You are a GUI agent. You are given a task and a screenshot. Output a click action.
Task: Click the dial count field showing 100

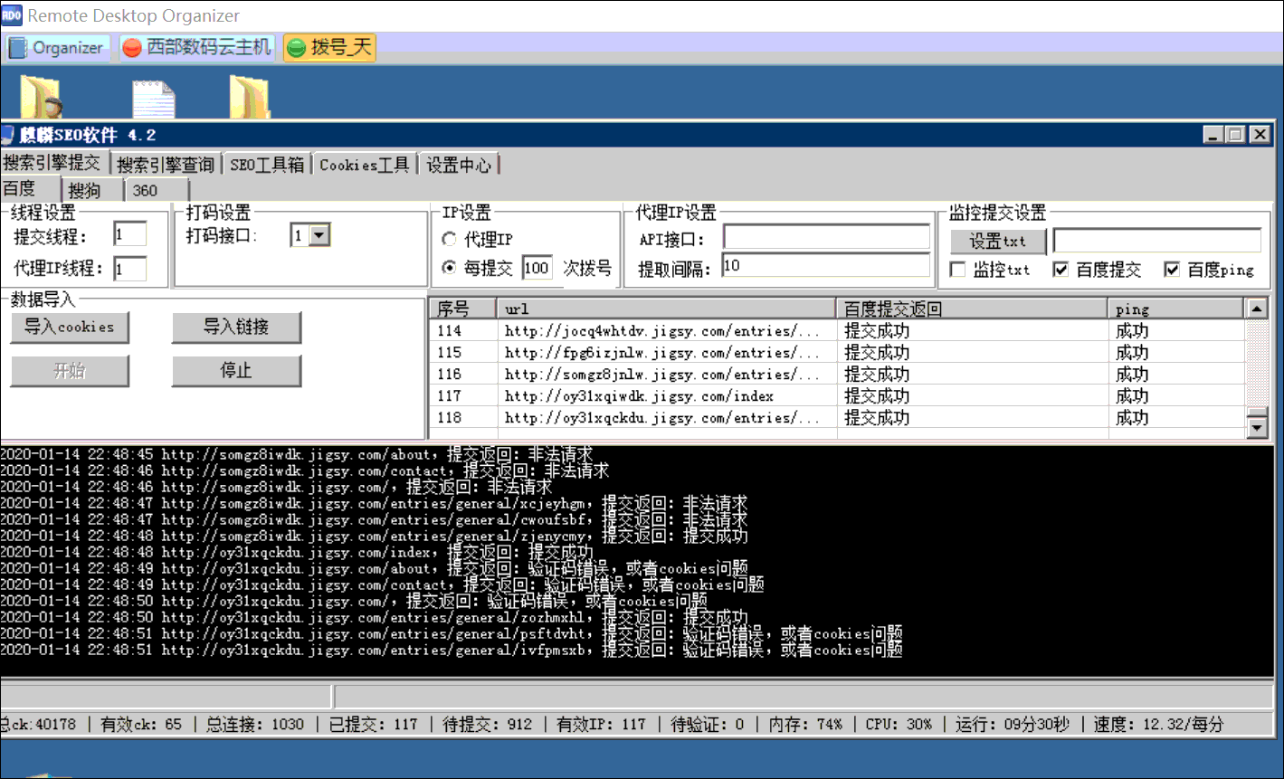point(537,268)
